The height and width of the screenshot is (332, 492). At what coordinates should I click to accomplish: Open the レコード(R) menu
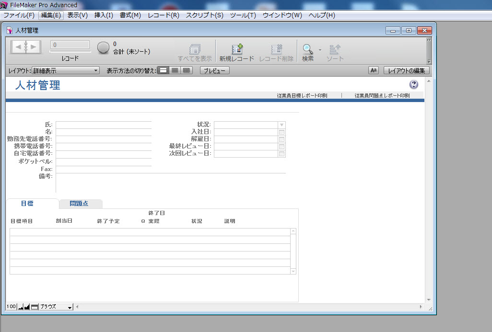point(164,15)
